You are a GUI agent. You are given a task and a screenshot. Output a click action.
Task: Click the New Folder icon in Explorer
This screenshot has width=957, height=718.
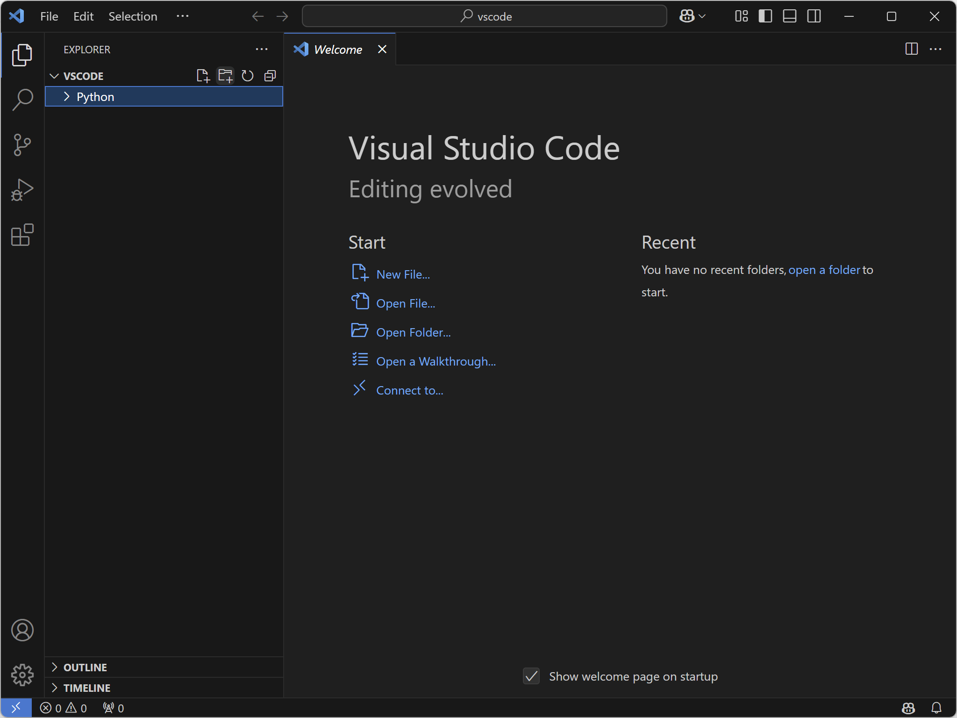point(225,76)
